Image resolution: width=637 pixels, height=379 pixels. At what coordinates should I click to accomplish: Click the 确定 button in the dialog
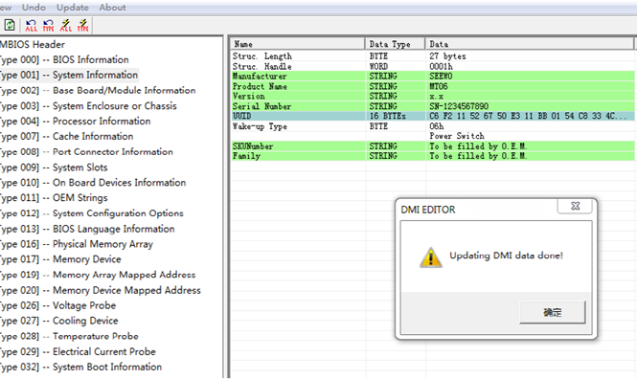point(552,312)
